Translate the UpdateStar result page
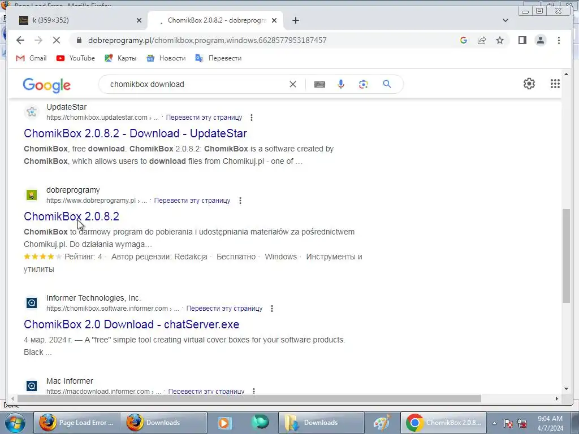Viewport: 579px width, 434px height. tap(204, 118)
